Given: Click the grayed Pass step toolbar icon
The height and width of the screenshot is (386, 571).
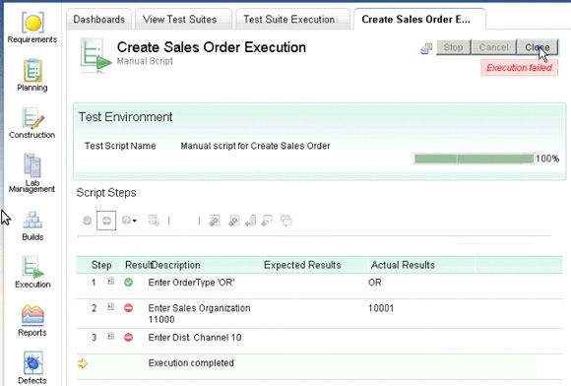Looking at the screenshot, I should click(x=87, y=221).
